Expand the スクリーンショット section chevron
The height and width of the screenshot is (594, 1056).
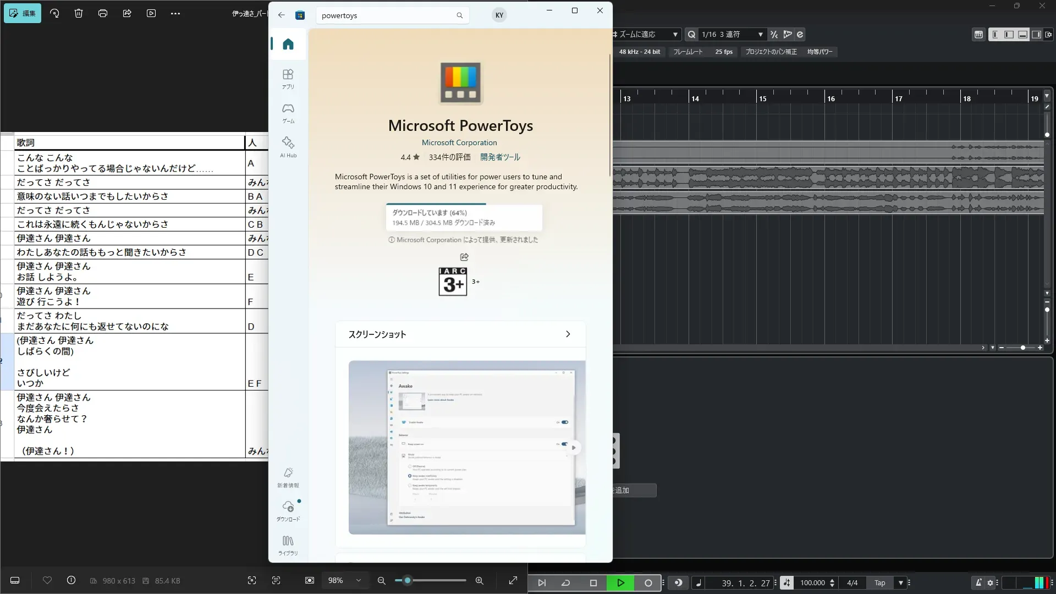(x=568, y=334)
